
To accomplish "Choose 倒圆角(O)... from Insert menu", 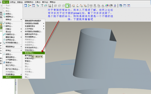I will pos(13,17).
